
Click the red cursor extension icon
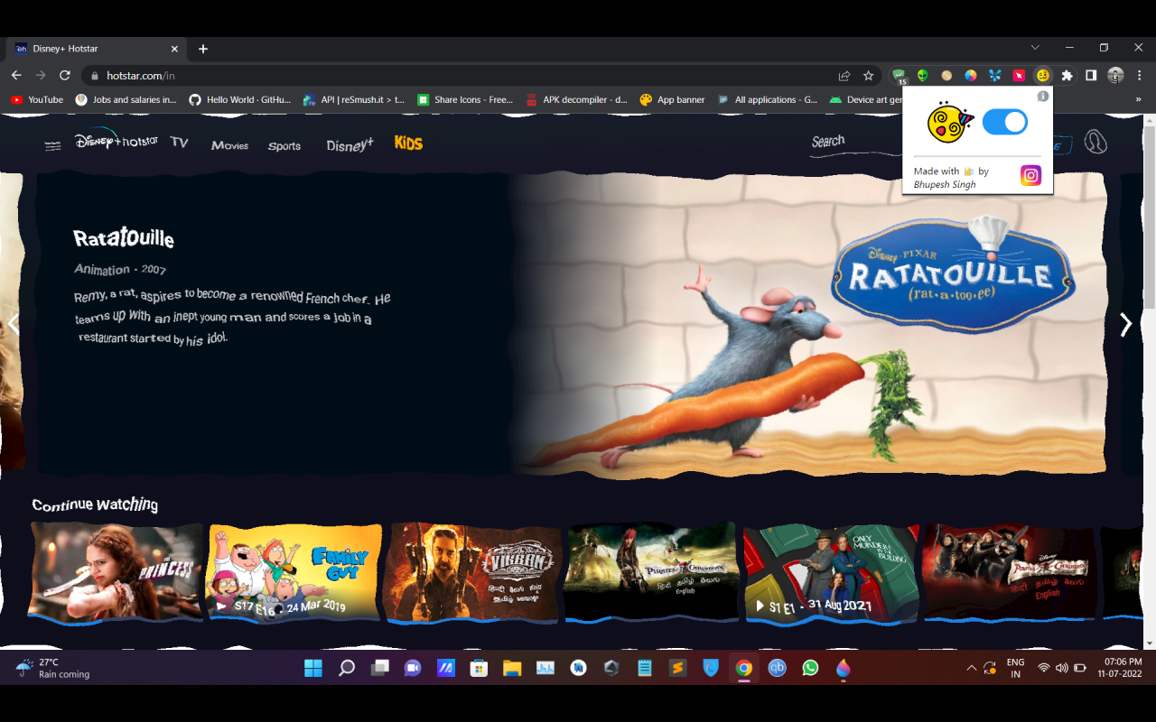(1019, 76)
